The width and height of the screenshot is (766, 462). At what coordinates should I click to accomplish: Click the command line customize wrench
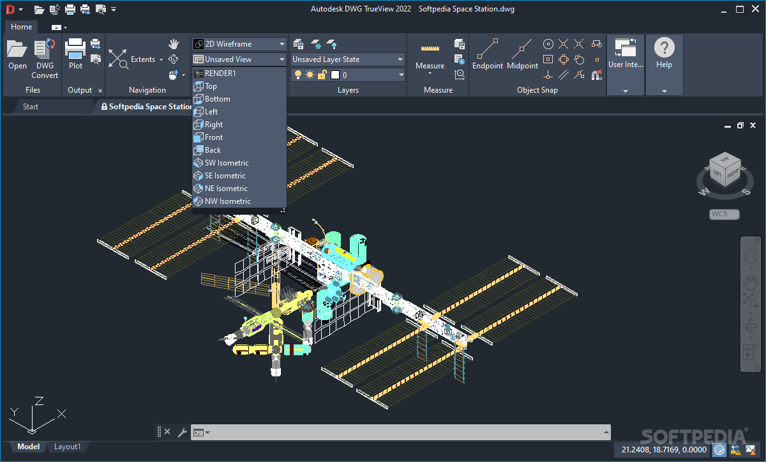(182, 433)
